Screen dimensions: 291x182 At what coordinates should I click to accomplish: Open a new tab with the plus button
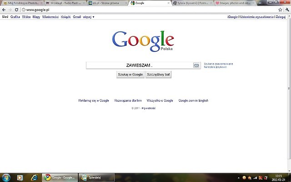click(260, 3)
